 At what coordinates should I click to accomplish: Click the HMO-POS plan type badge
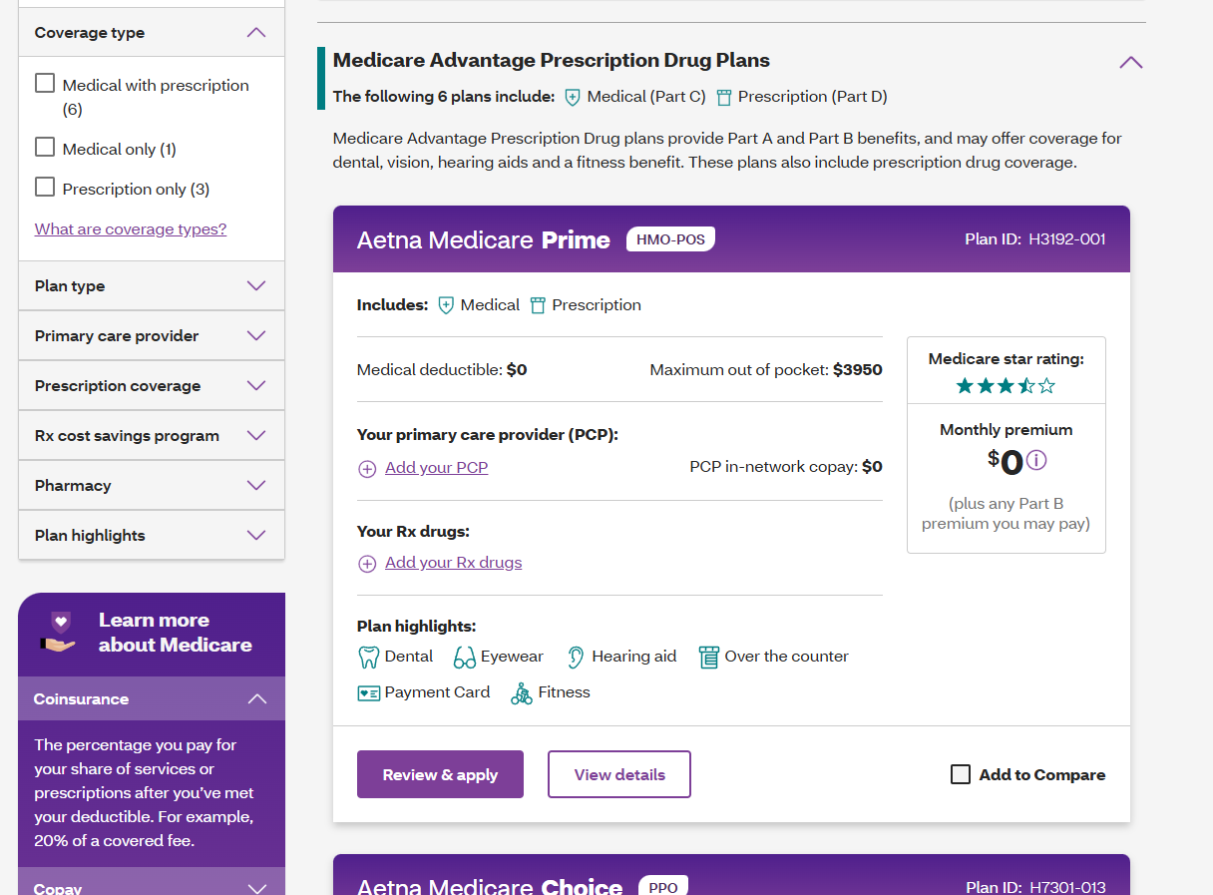tap(670, 239)
